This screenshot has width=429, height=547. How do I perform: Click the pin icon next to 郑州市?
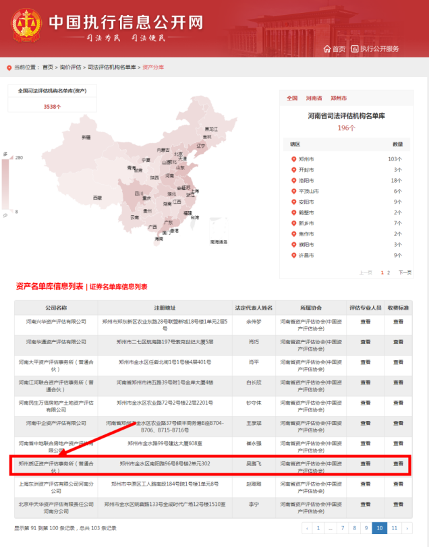pyautogui.click(x=293, y=159)
